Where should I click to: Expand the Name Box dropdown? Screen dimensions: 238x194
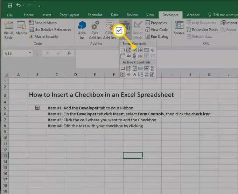click(30, 53)
